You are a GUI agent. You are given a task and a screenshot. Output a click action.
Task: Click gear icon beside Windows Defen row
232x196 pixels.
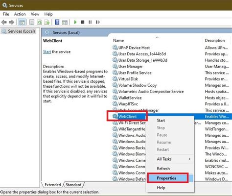pyautogui.click(x=115, y=179)
